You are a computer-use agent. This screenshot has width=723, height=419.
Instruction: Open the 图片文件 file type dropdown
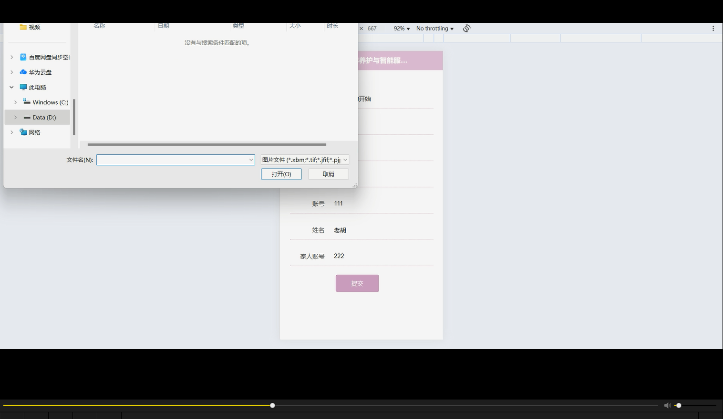coord(305,160)
